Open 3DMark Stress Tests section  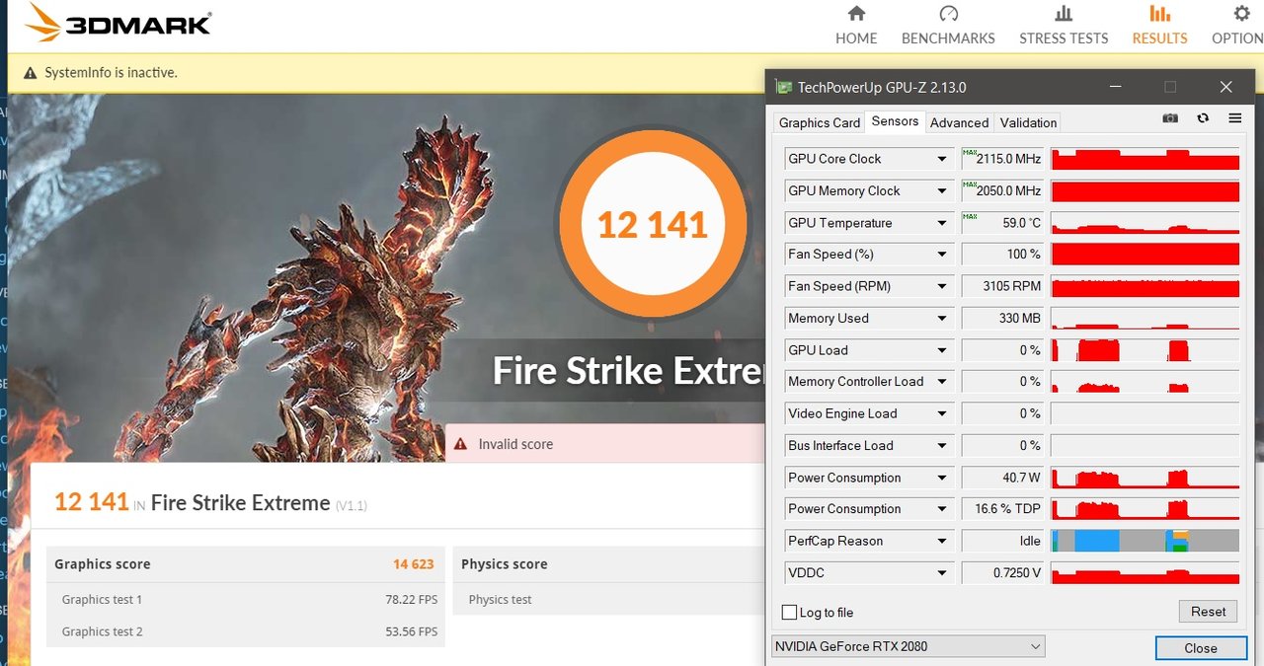1064,26
